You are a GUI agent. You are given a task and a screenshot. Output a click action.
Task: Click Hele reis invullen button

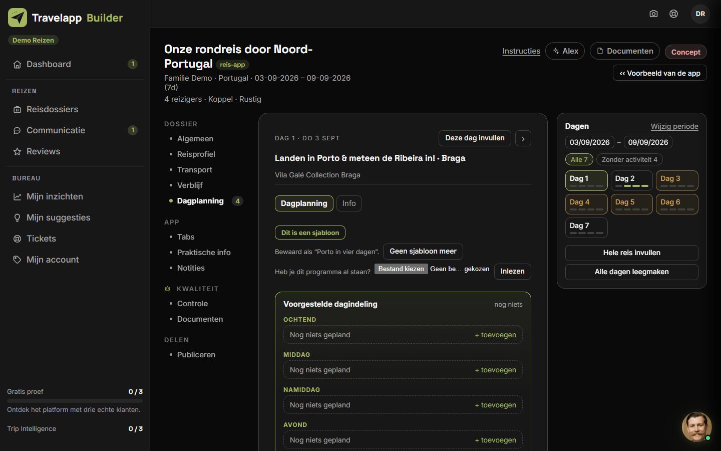(x=632, y=253)
